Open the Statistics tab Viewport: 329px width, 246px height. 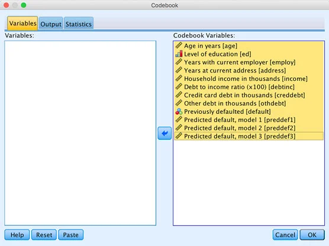[79, 24]
